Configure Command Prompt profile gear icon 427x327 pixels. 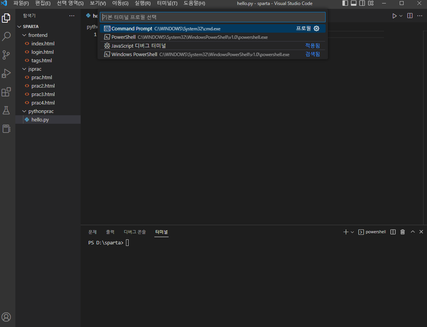coord(316,28)
